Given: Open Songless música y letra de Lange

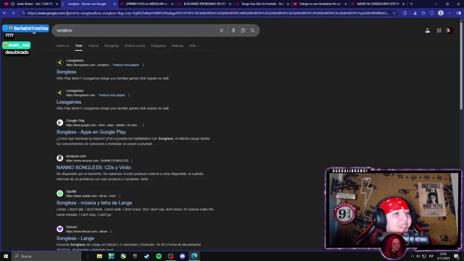Looking at the screenshot, I should click(94, 203).
